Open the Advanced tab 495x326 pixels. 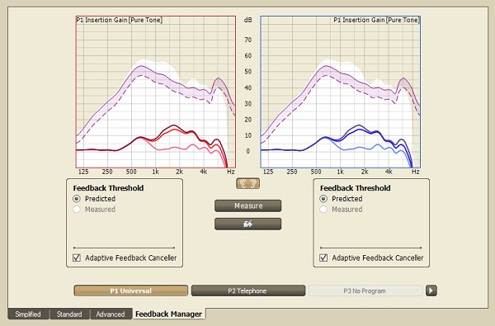(111, 314)
